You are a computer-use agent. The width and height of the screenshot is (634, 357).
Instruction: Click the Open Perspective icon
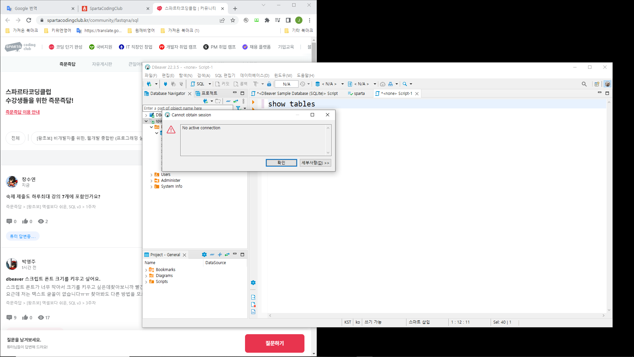pyautogui.click(x=597, y=84)
